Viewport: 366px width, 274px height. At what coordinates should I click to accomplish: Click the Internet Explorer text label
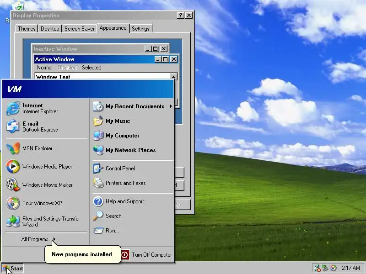40,111
